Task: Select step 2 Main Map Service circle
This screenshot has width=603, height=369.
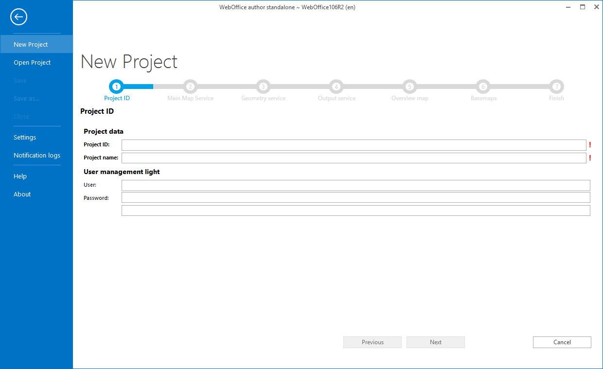Action: pyautogui.click(x=190, y=87)
